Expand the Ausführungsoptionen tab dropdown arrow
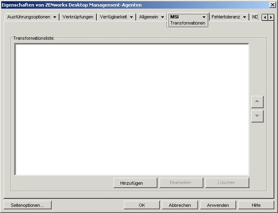 tap(55, 17)
